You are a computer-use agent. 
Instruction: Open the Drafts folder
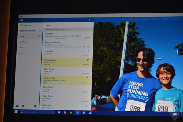tap(22, 48)
